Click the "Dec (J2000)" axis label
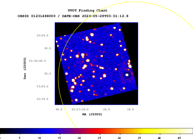Screen dimensions: 193x139 click(25, 69)
